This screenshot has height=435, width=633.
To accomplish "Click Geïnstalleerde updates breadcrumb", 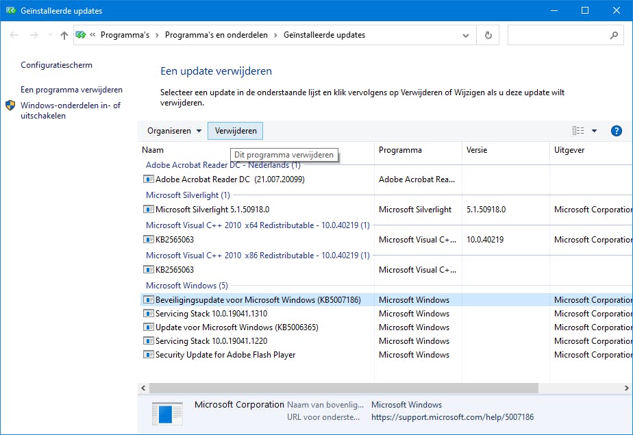I will pyautogui.click(x=324, y=35).
